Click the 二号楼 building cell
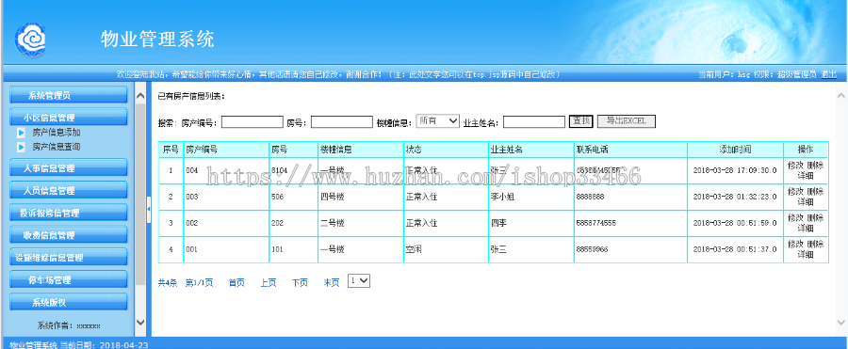The image size is (848, 349). pos(361,223)
